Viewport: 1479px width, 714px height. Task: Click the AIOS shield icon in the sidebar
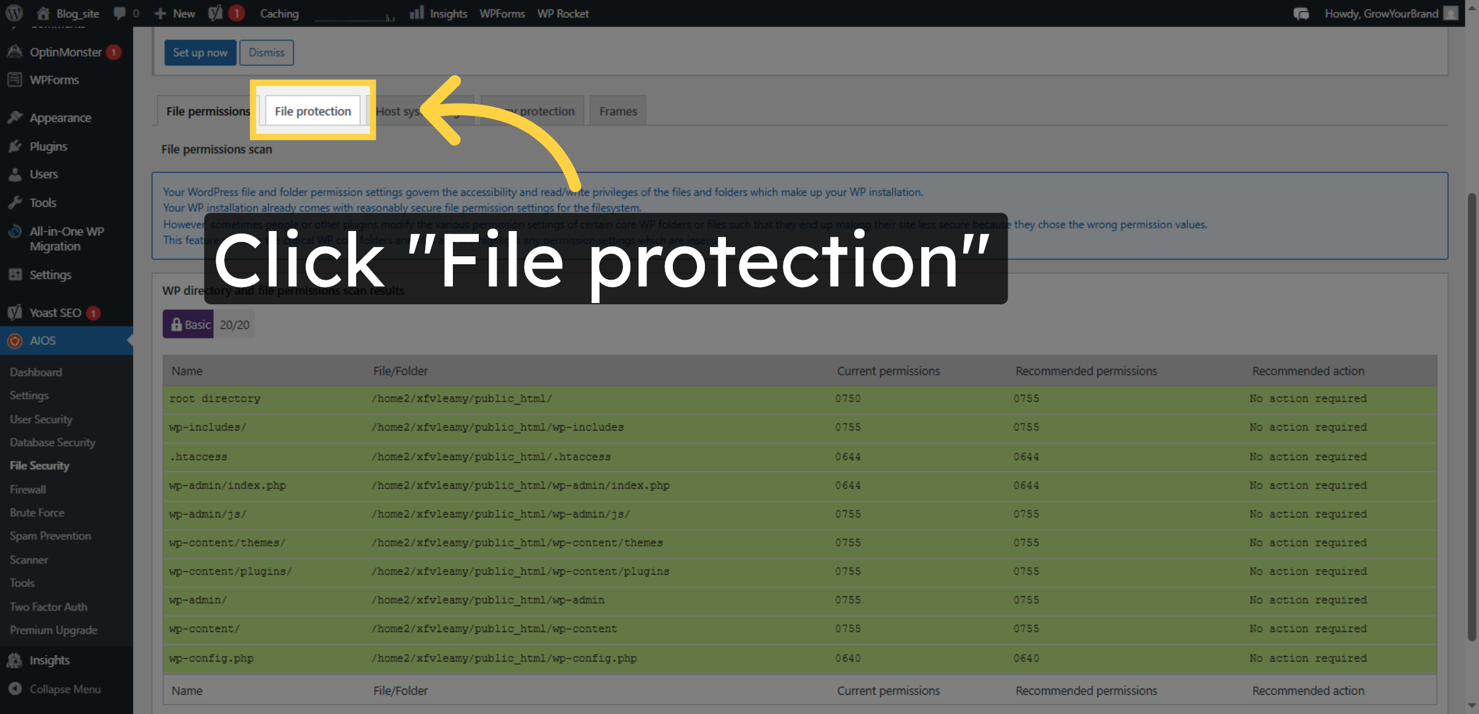click(x=15, y=341)
